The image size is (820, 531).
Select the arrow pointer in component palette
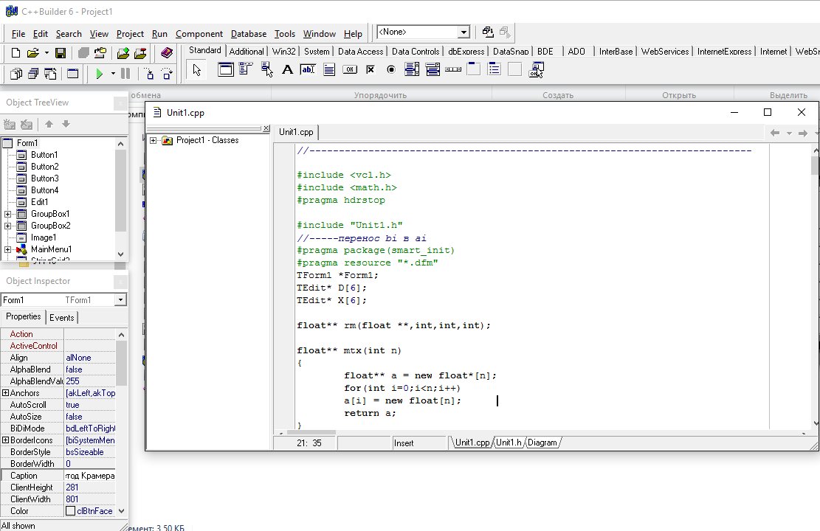pyautogui.click(x=196, y=69)
